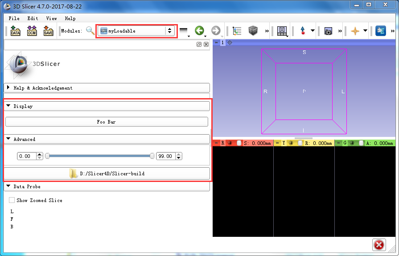Screen dimensions: 399x256
Task: Open the Edit menu
Action: [33, 18]
